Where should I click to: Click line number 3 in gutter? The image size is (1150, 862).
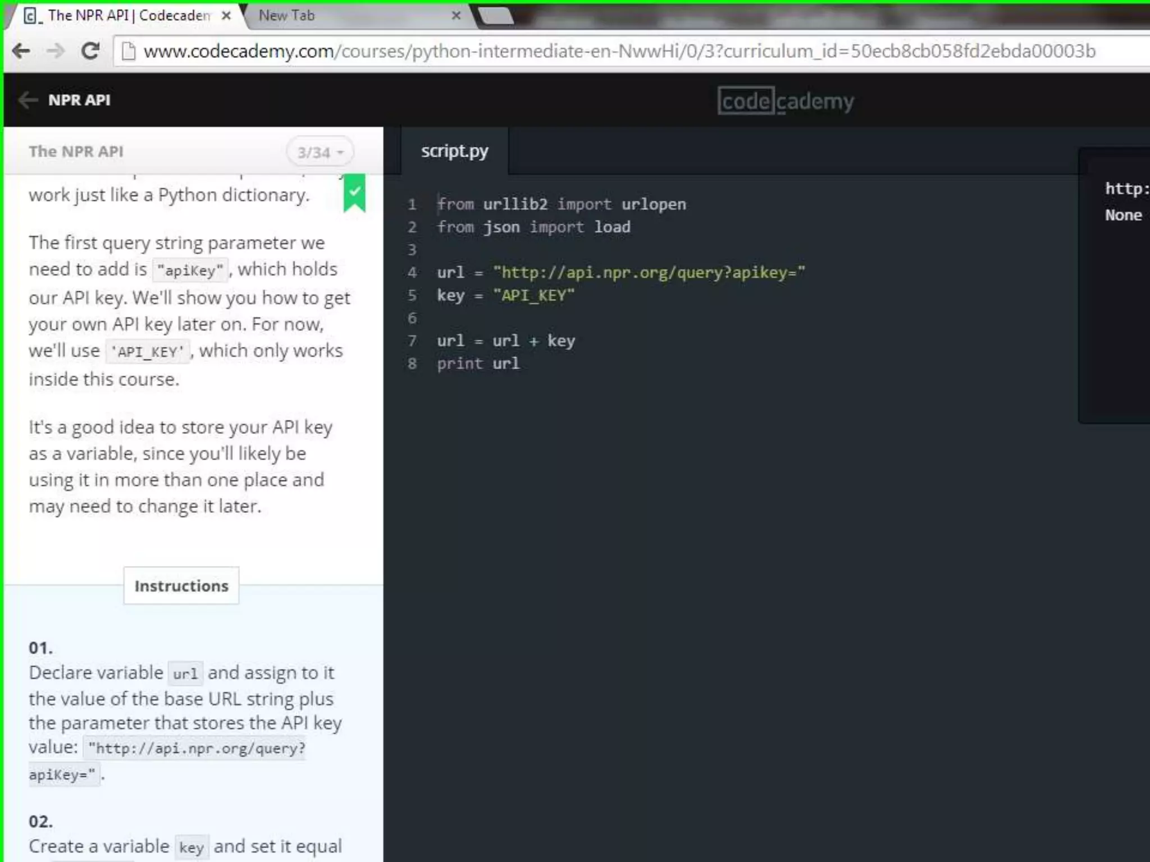coord(412,250)
